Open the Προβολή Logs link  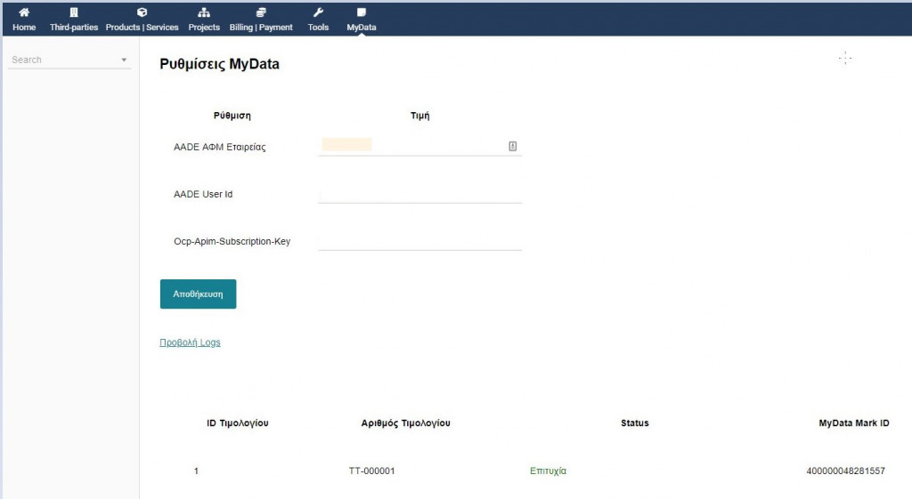190,342
